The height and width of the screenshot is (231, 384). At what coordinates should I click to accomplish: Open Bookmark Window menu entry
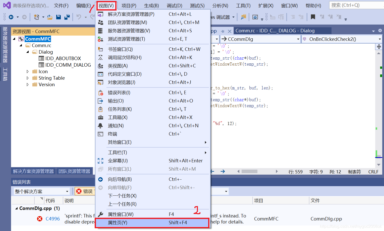pyautogui.click(x=153, y=49)
